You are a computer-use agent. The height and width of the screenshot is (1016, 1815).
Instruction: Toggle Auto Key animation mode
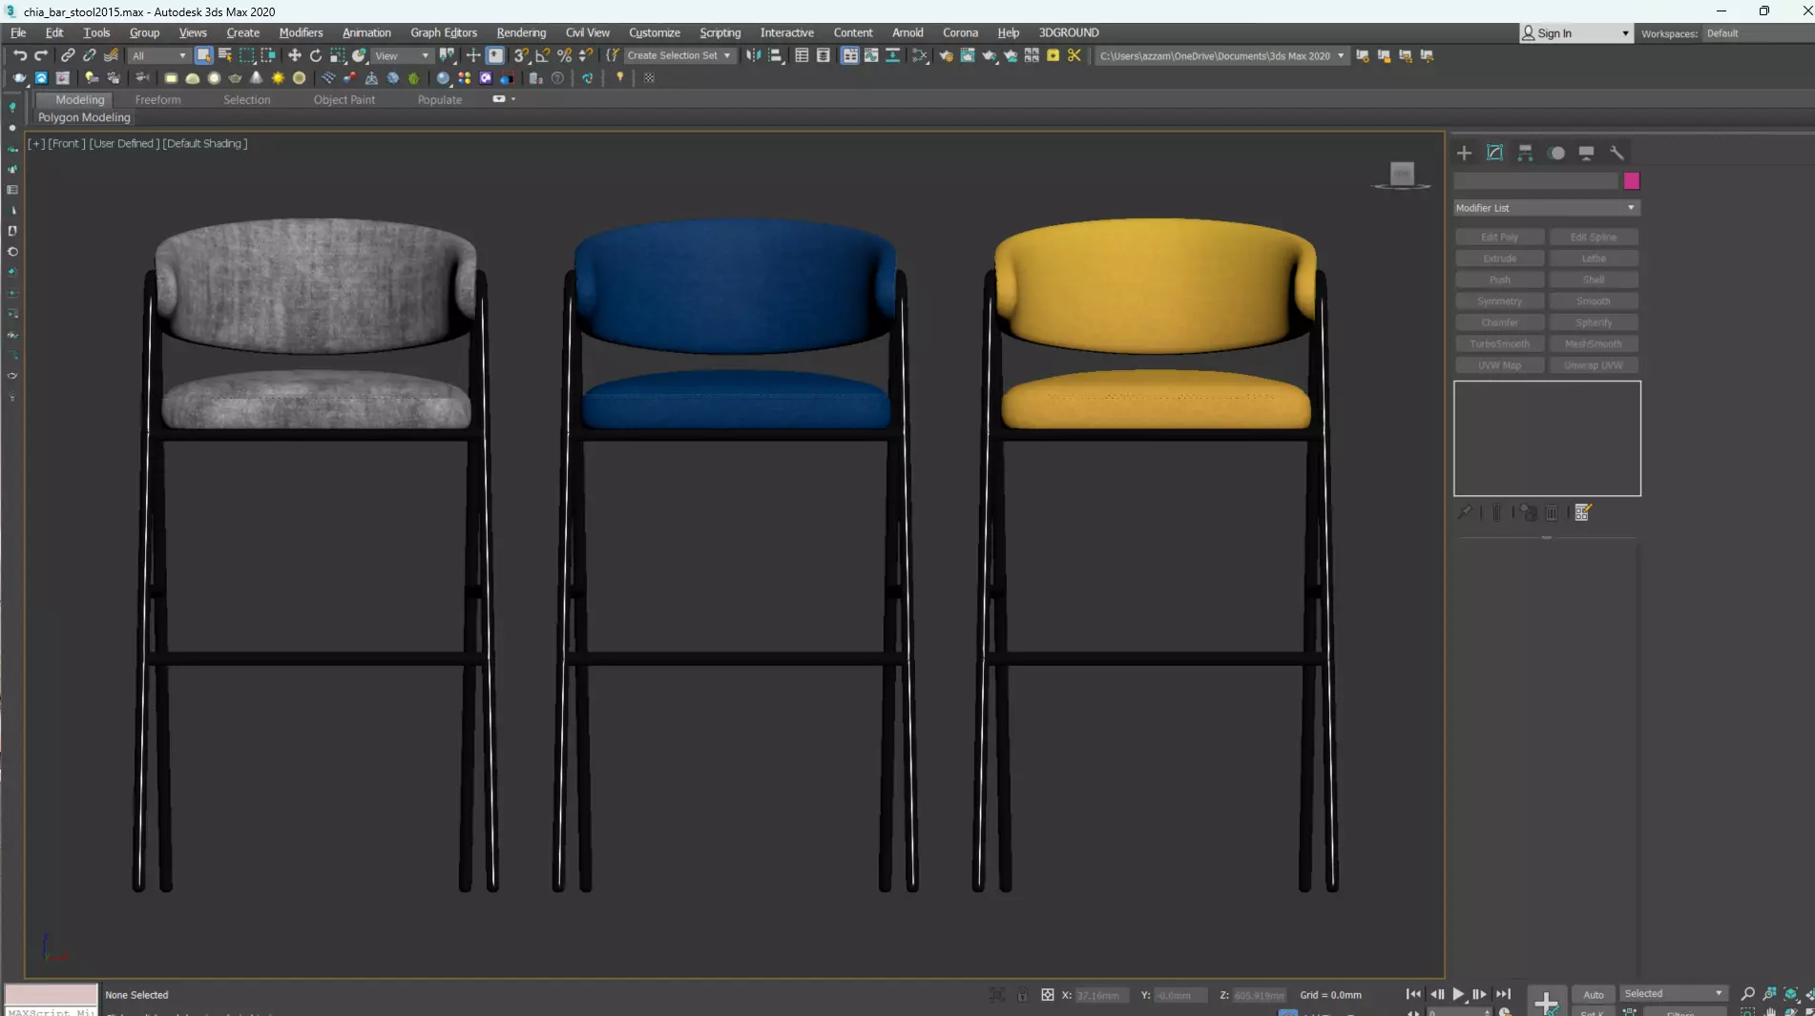point(1593,994)
